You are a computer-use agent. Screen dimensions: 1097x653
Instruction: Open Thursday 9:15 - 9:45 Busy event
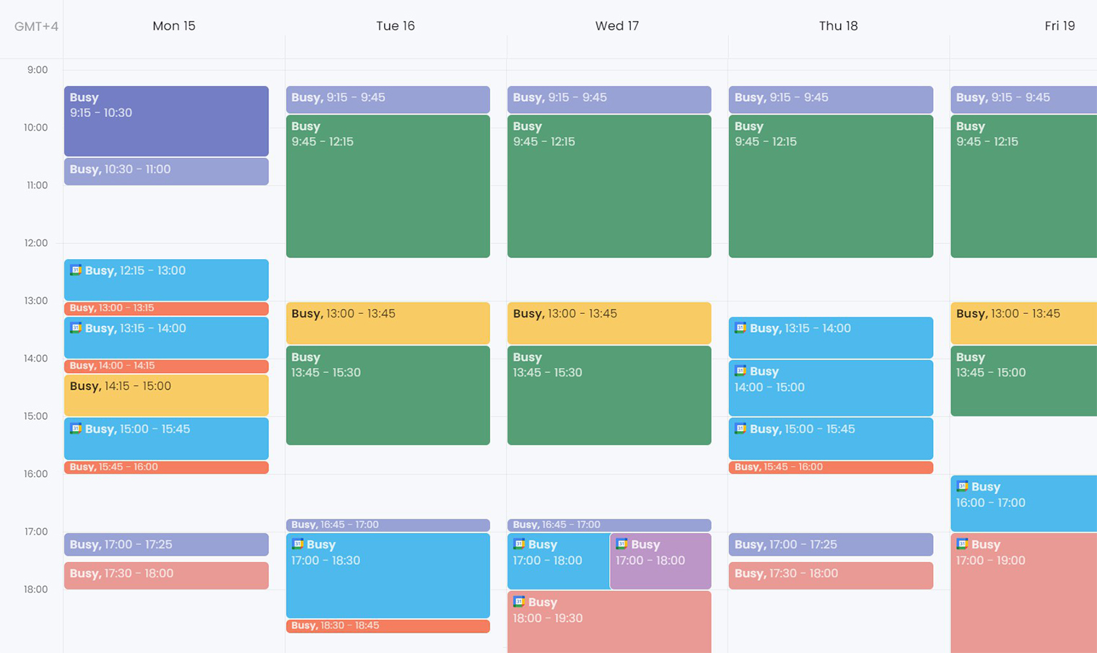831,100
